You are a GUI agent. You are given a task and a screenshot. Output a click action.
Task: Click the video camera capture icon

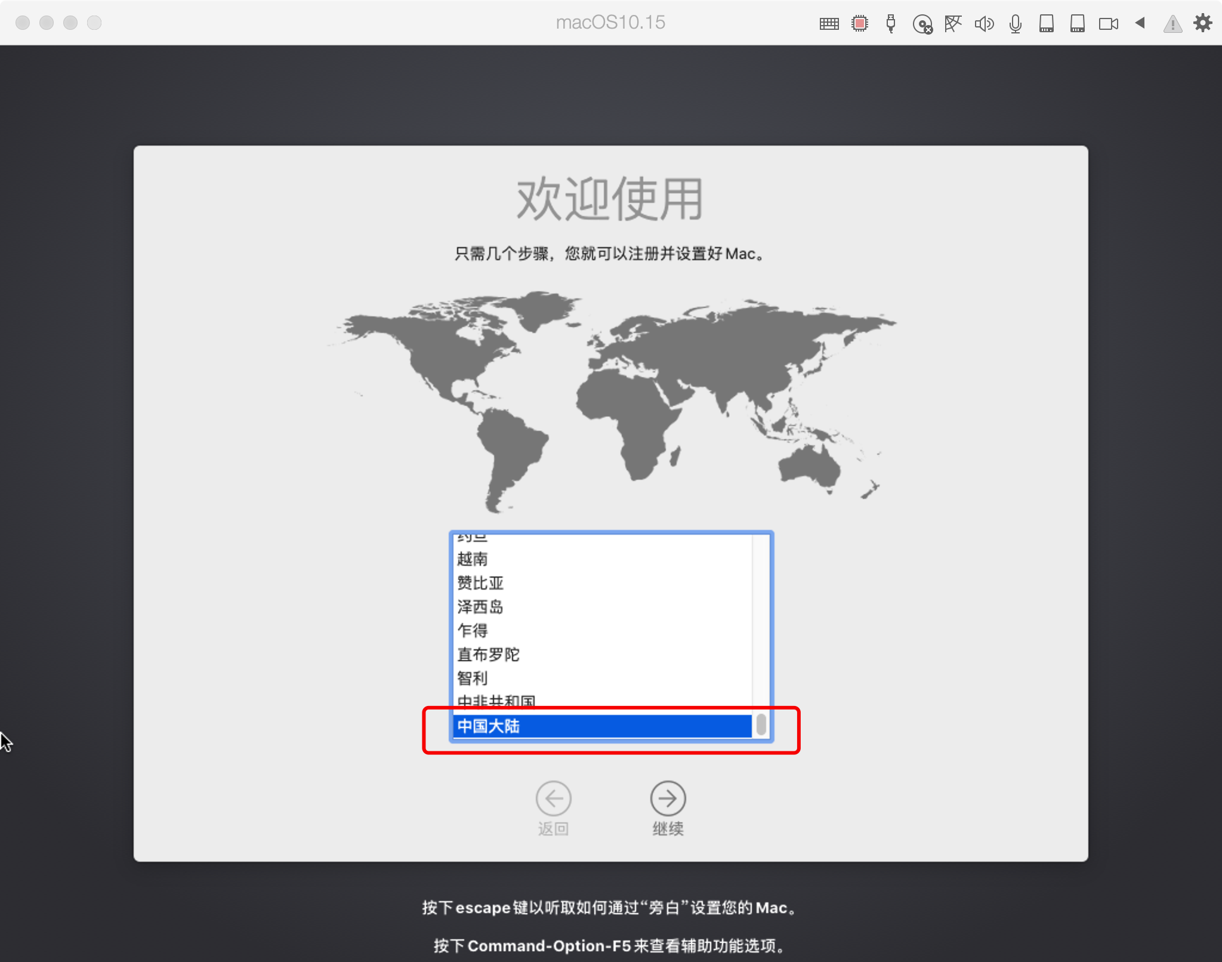pos(1109,24)
